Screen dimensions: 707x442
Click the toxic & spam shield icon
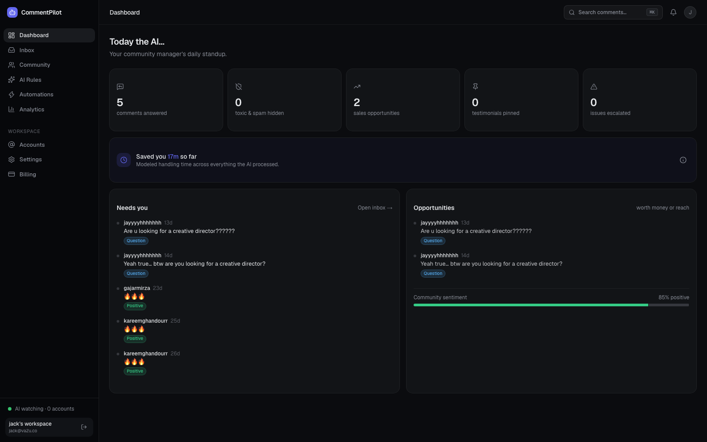[x=239, y=87]
